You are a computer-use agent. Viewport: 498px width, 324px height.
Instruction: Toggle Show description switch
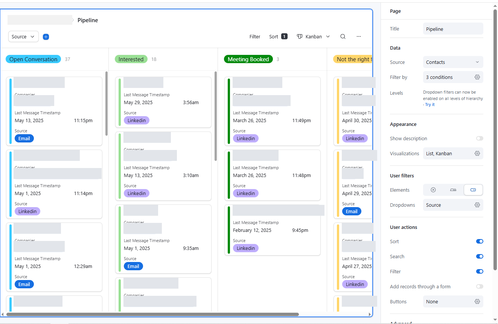[480, 138]
